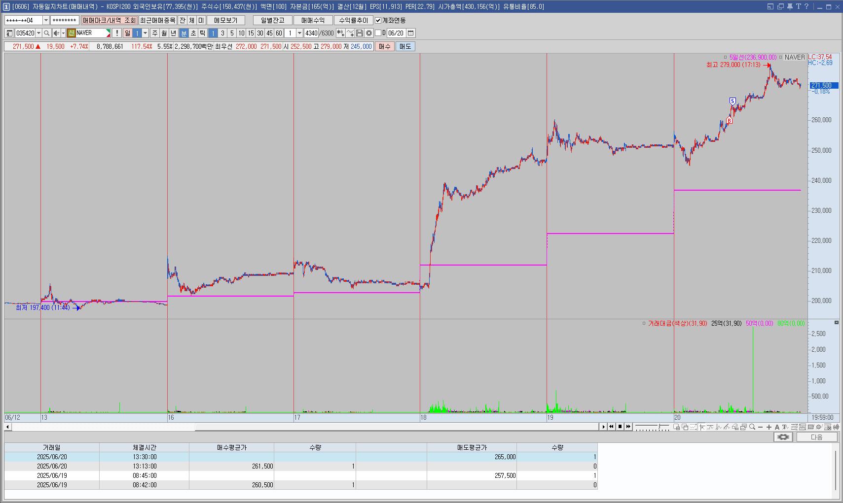Click 수익률추이 button

[353, 20]
